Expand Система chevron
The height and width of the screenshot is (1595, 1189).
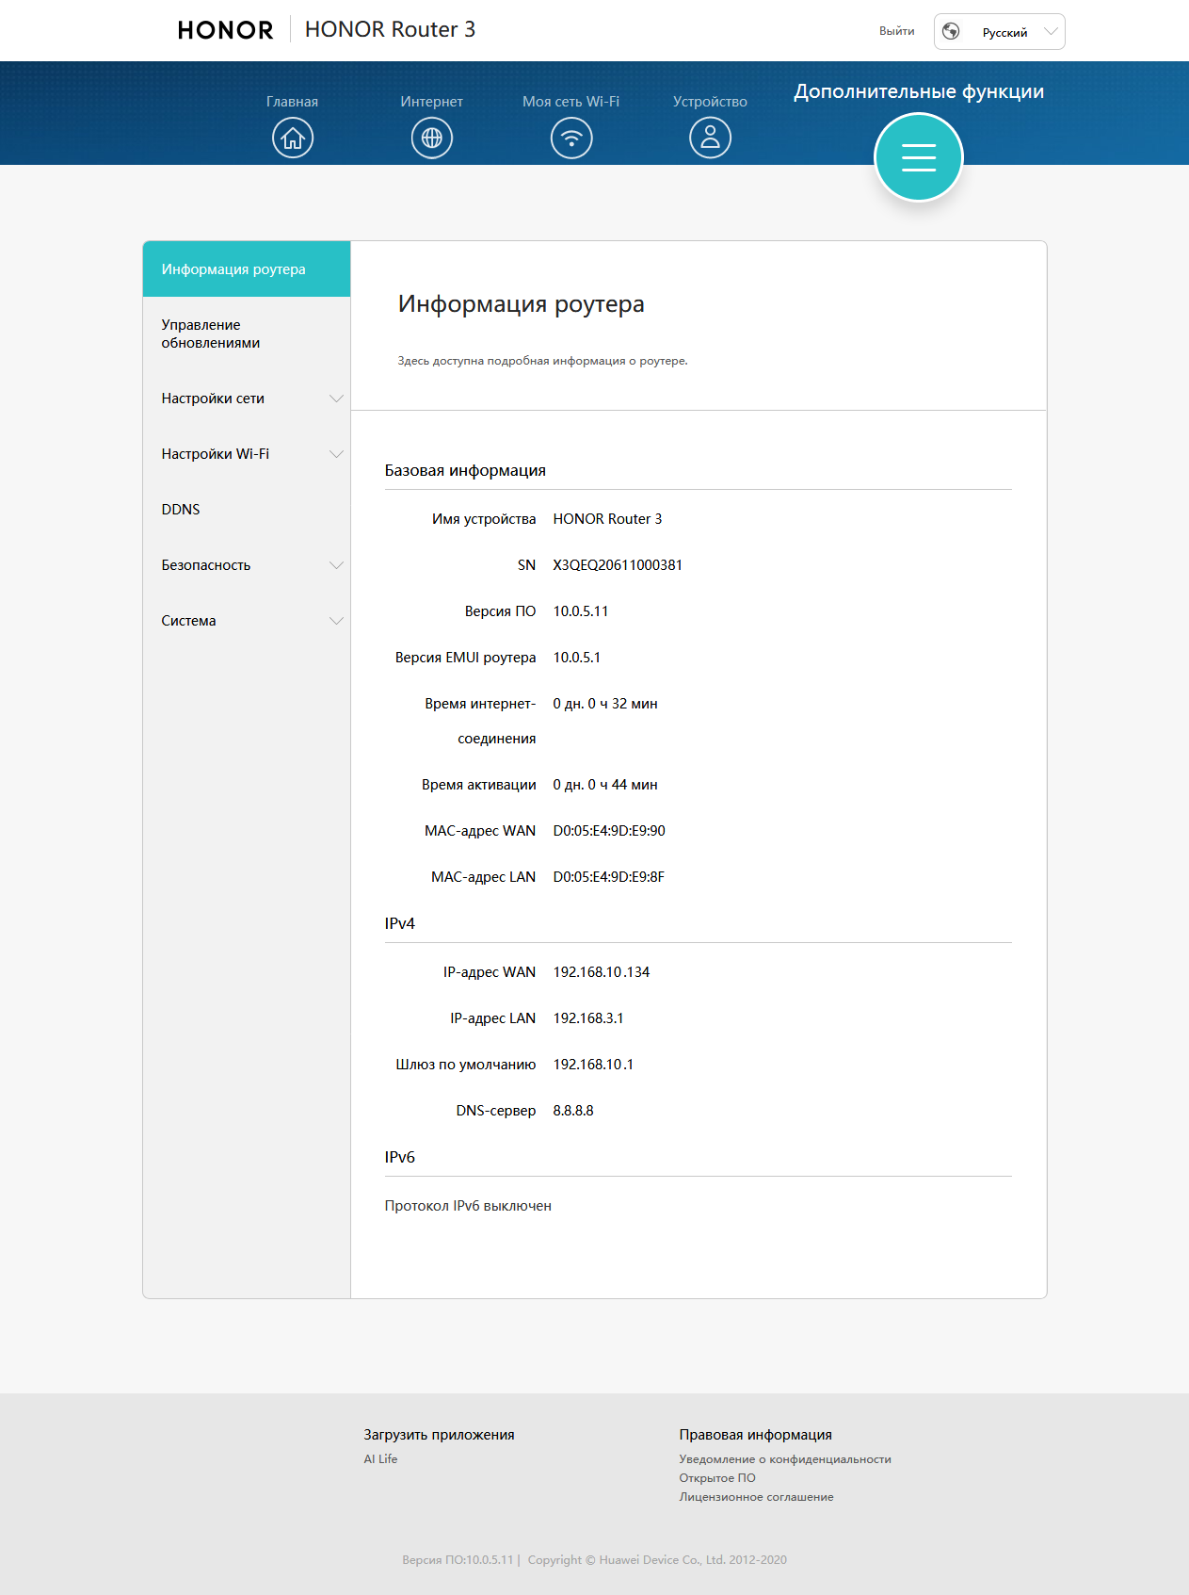336,621
